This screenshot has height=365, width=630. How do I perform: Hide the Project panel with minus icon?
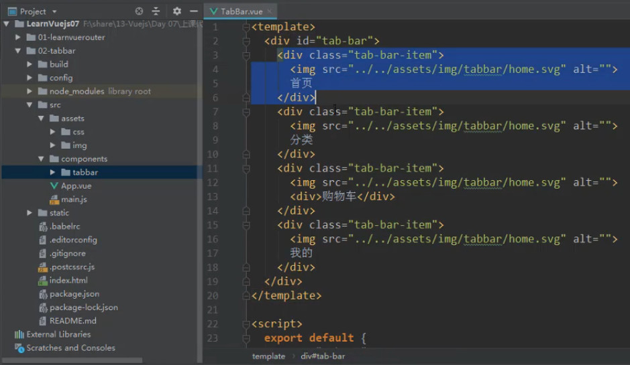click(194, 11)
